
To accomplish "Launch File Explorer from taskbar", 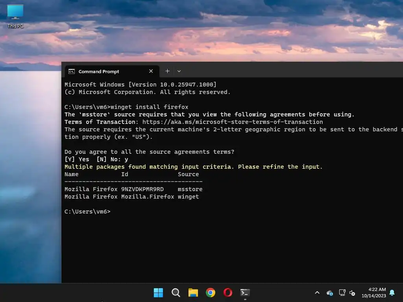I will tap(193, 293).
